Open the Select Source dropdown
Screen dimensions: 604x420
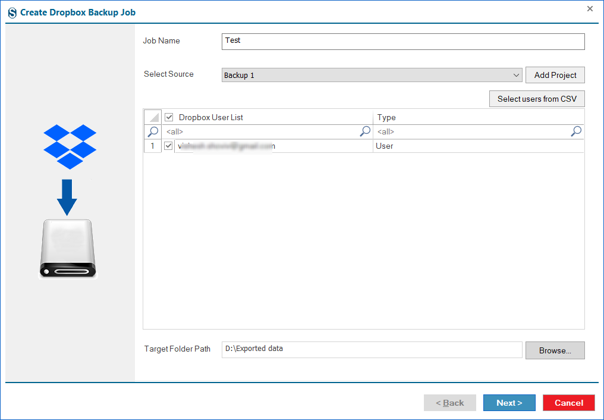pyautogui.click(x=372, y=75)
